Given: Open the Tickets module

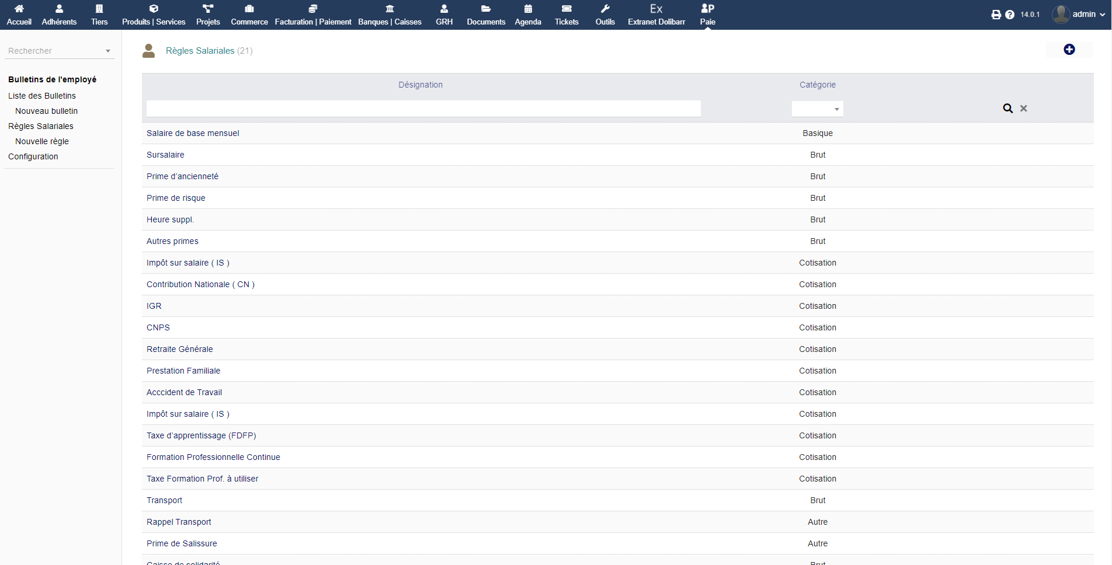Looking at the screenshot, I should 566,15.
